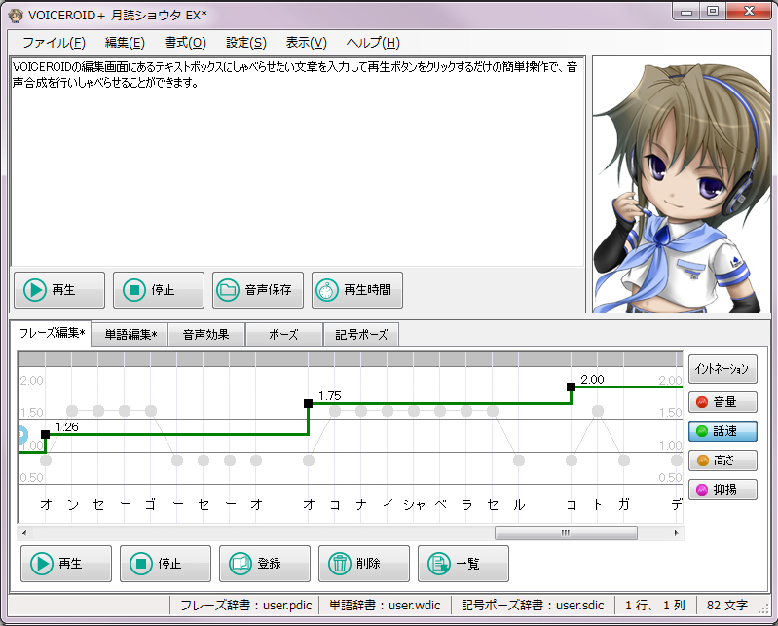Check the duration via 再生時間 button
This screenshot has height=626, width=778.
pyautogui.click(x=356, y=290)
